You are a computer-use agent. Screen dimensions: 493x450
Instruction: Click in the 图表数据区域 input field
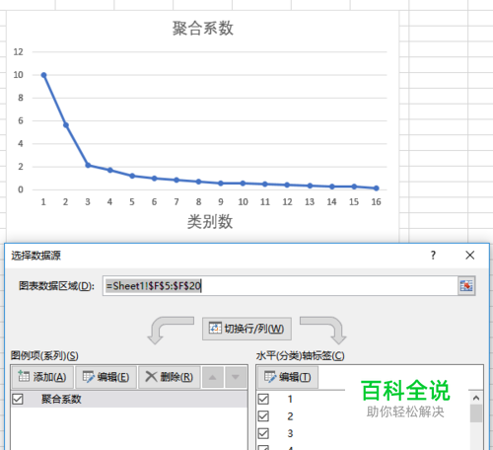pyautogui.click(x=280, y=285)
